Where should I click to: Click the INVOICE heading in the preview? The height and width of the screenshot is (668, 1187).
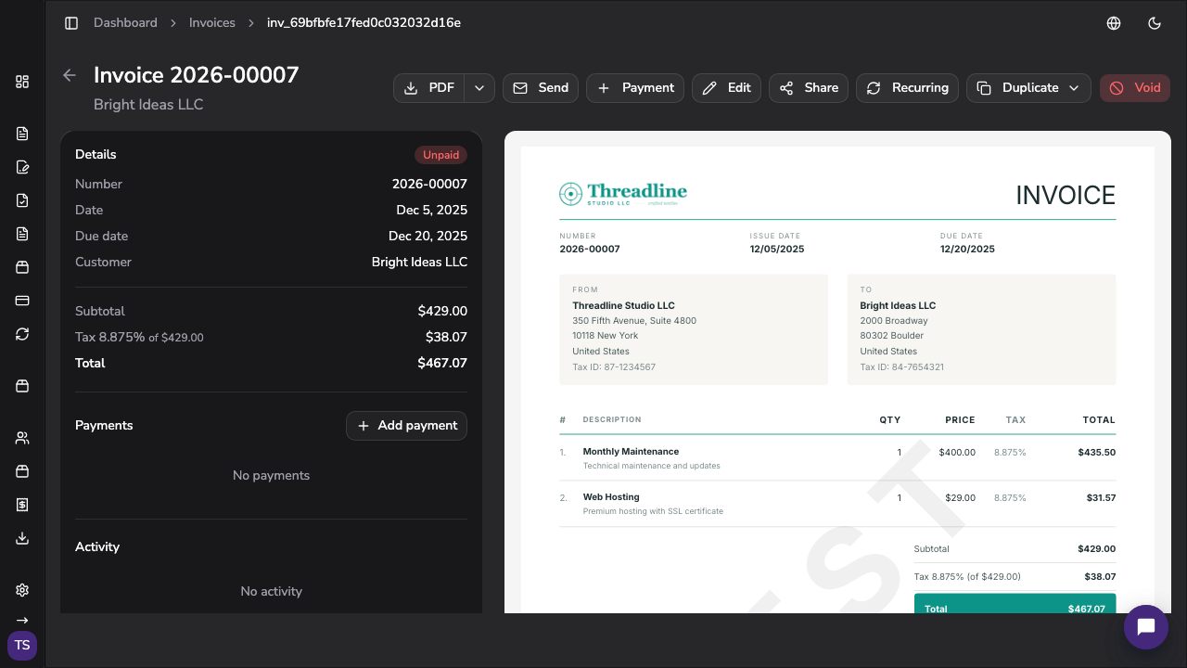point(1066,196)
